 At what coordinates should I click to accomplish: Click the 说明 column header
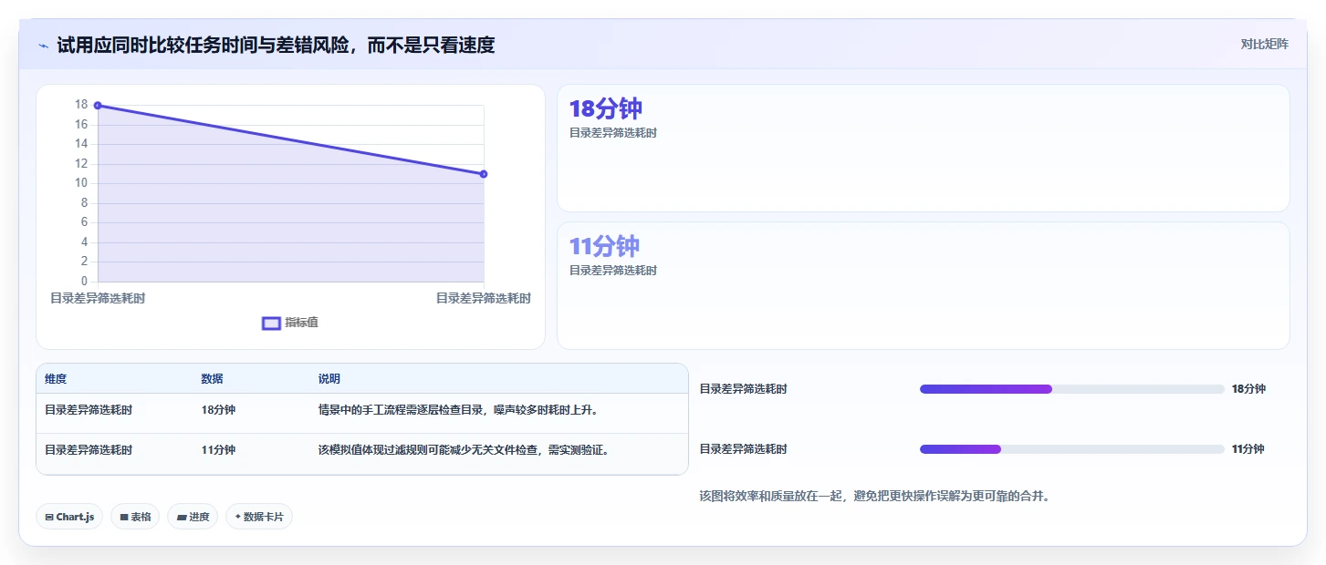[x=329, y=379]
